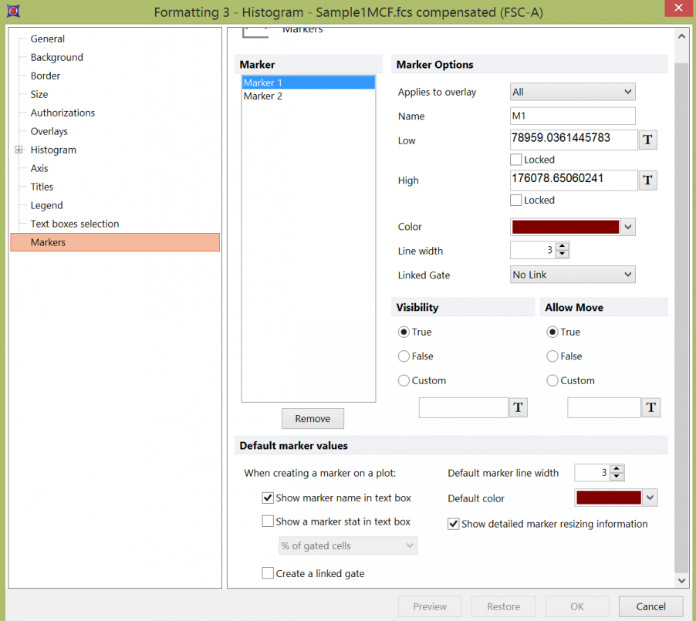The width and height of the screenshot is (696, 621).
Task: Click the application icon in title bar
Action: point(13,12)
